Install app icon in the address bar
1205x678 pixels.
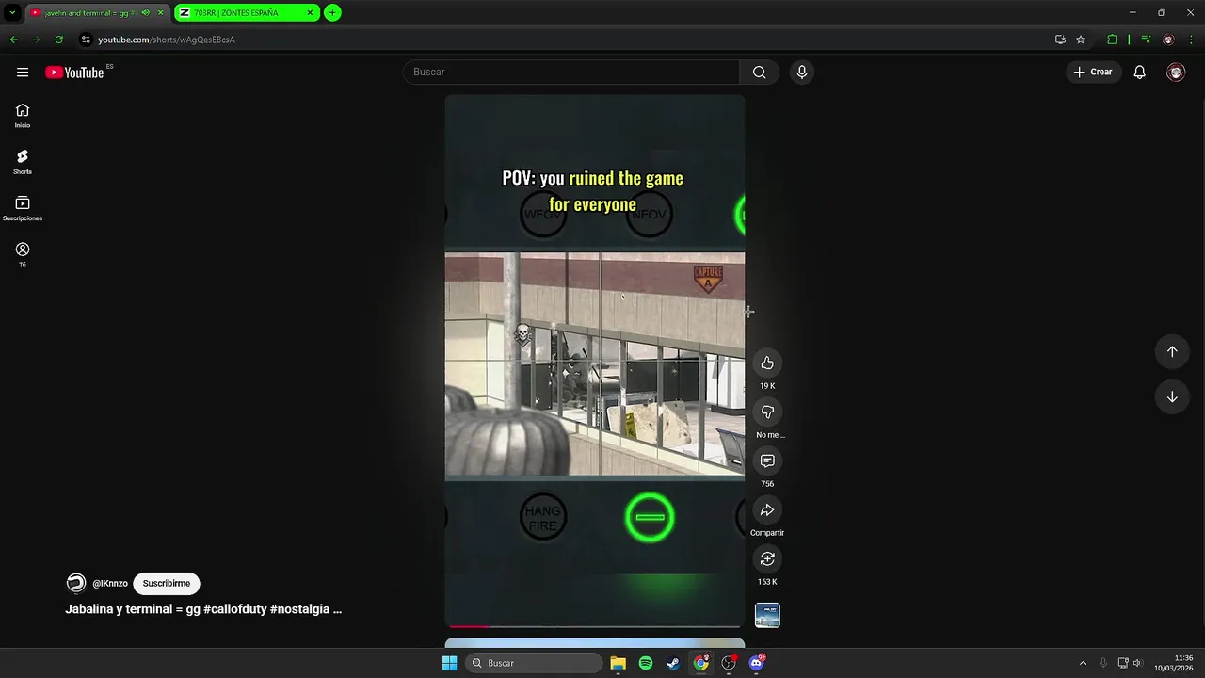point(1060,40)
